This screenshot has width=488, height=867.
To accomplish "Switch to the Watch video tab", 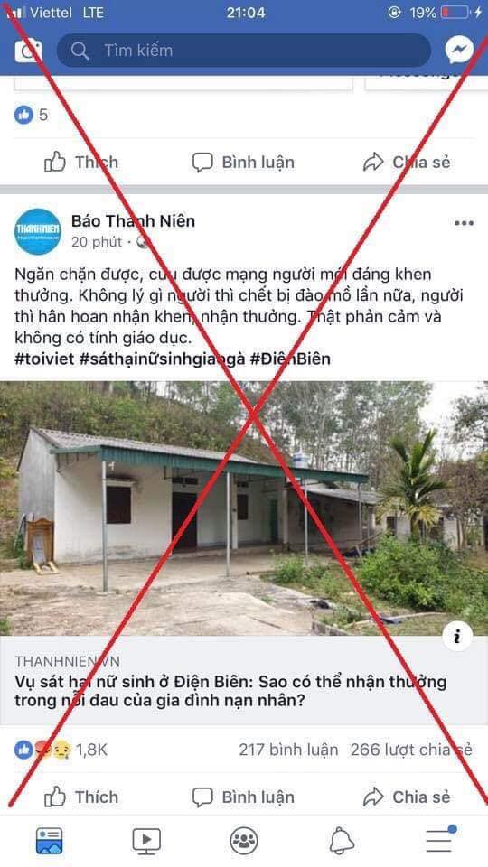I will (x=146, y=841).
